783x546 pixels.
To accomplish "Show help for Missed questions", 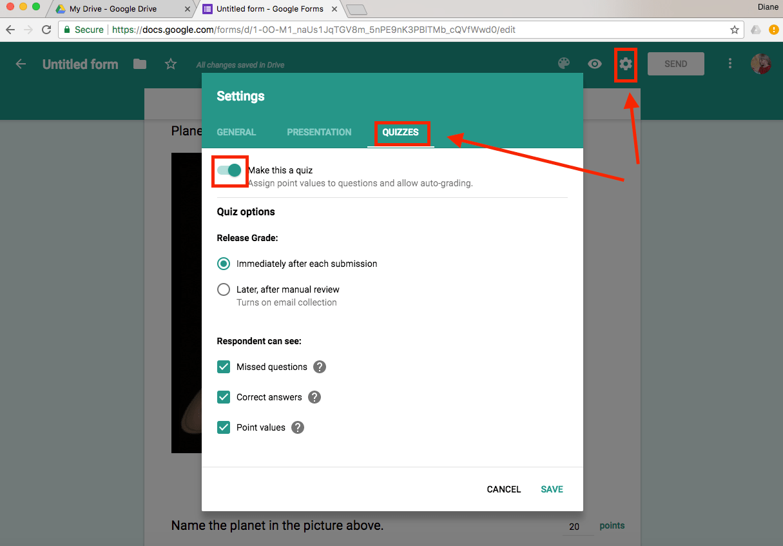I will click(x=320, y=367).
